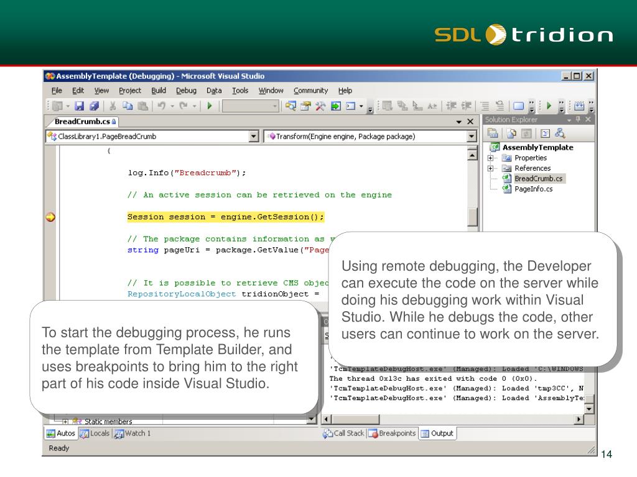Open the Toolbox hammer-and-wrench icon
The width and height of the screenshot is (637, 477).
point(320,106)
